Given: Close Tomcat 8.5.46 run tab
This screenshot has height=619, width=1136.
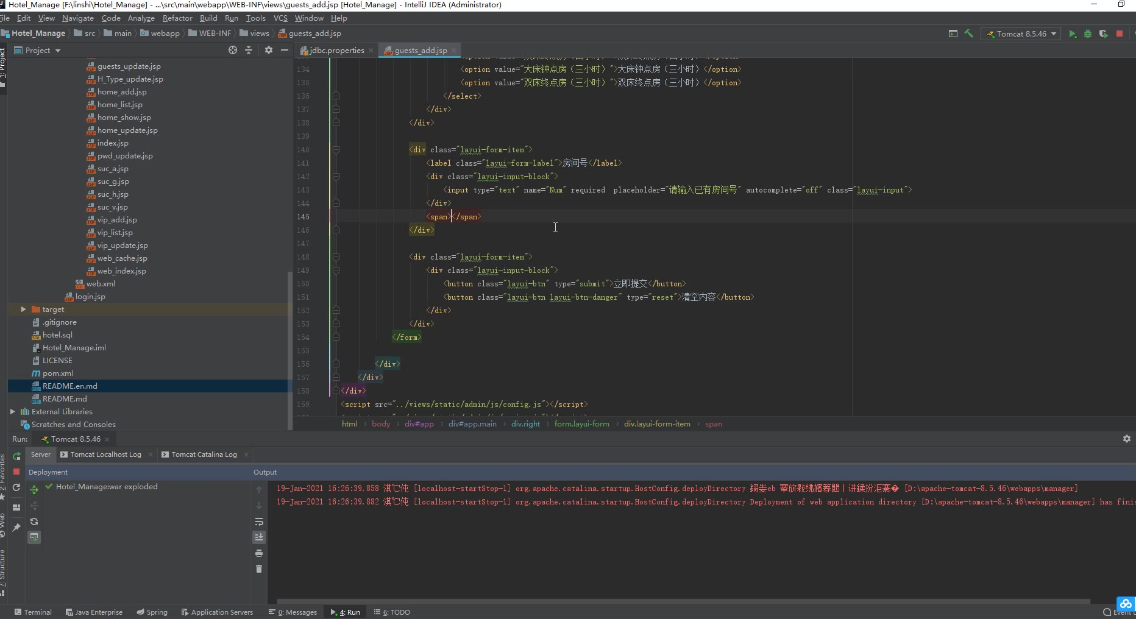Looking at the screenshot, I should pyautogui.click(x=107, y=439).
